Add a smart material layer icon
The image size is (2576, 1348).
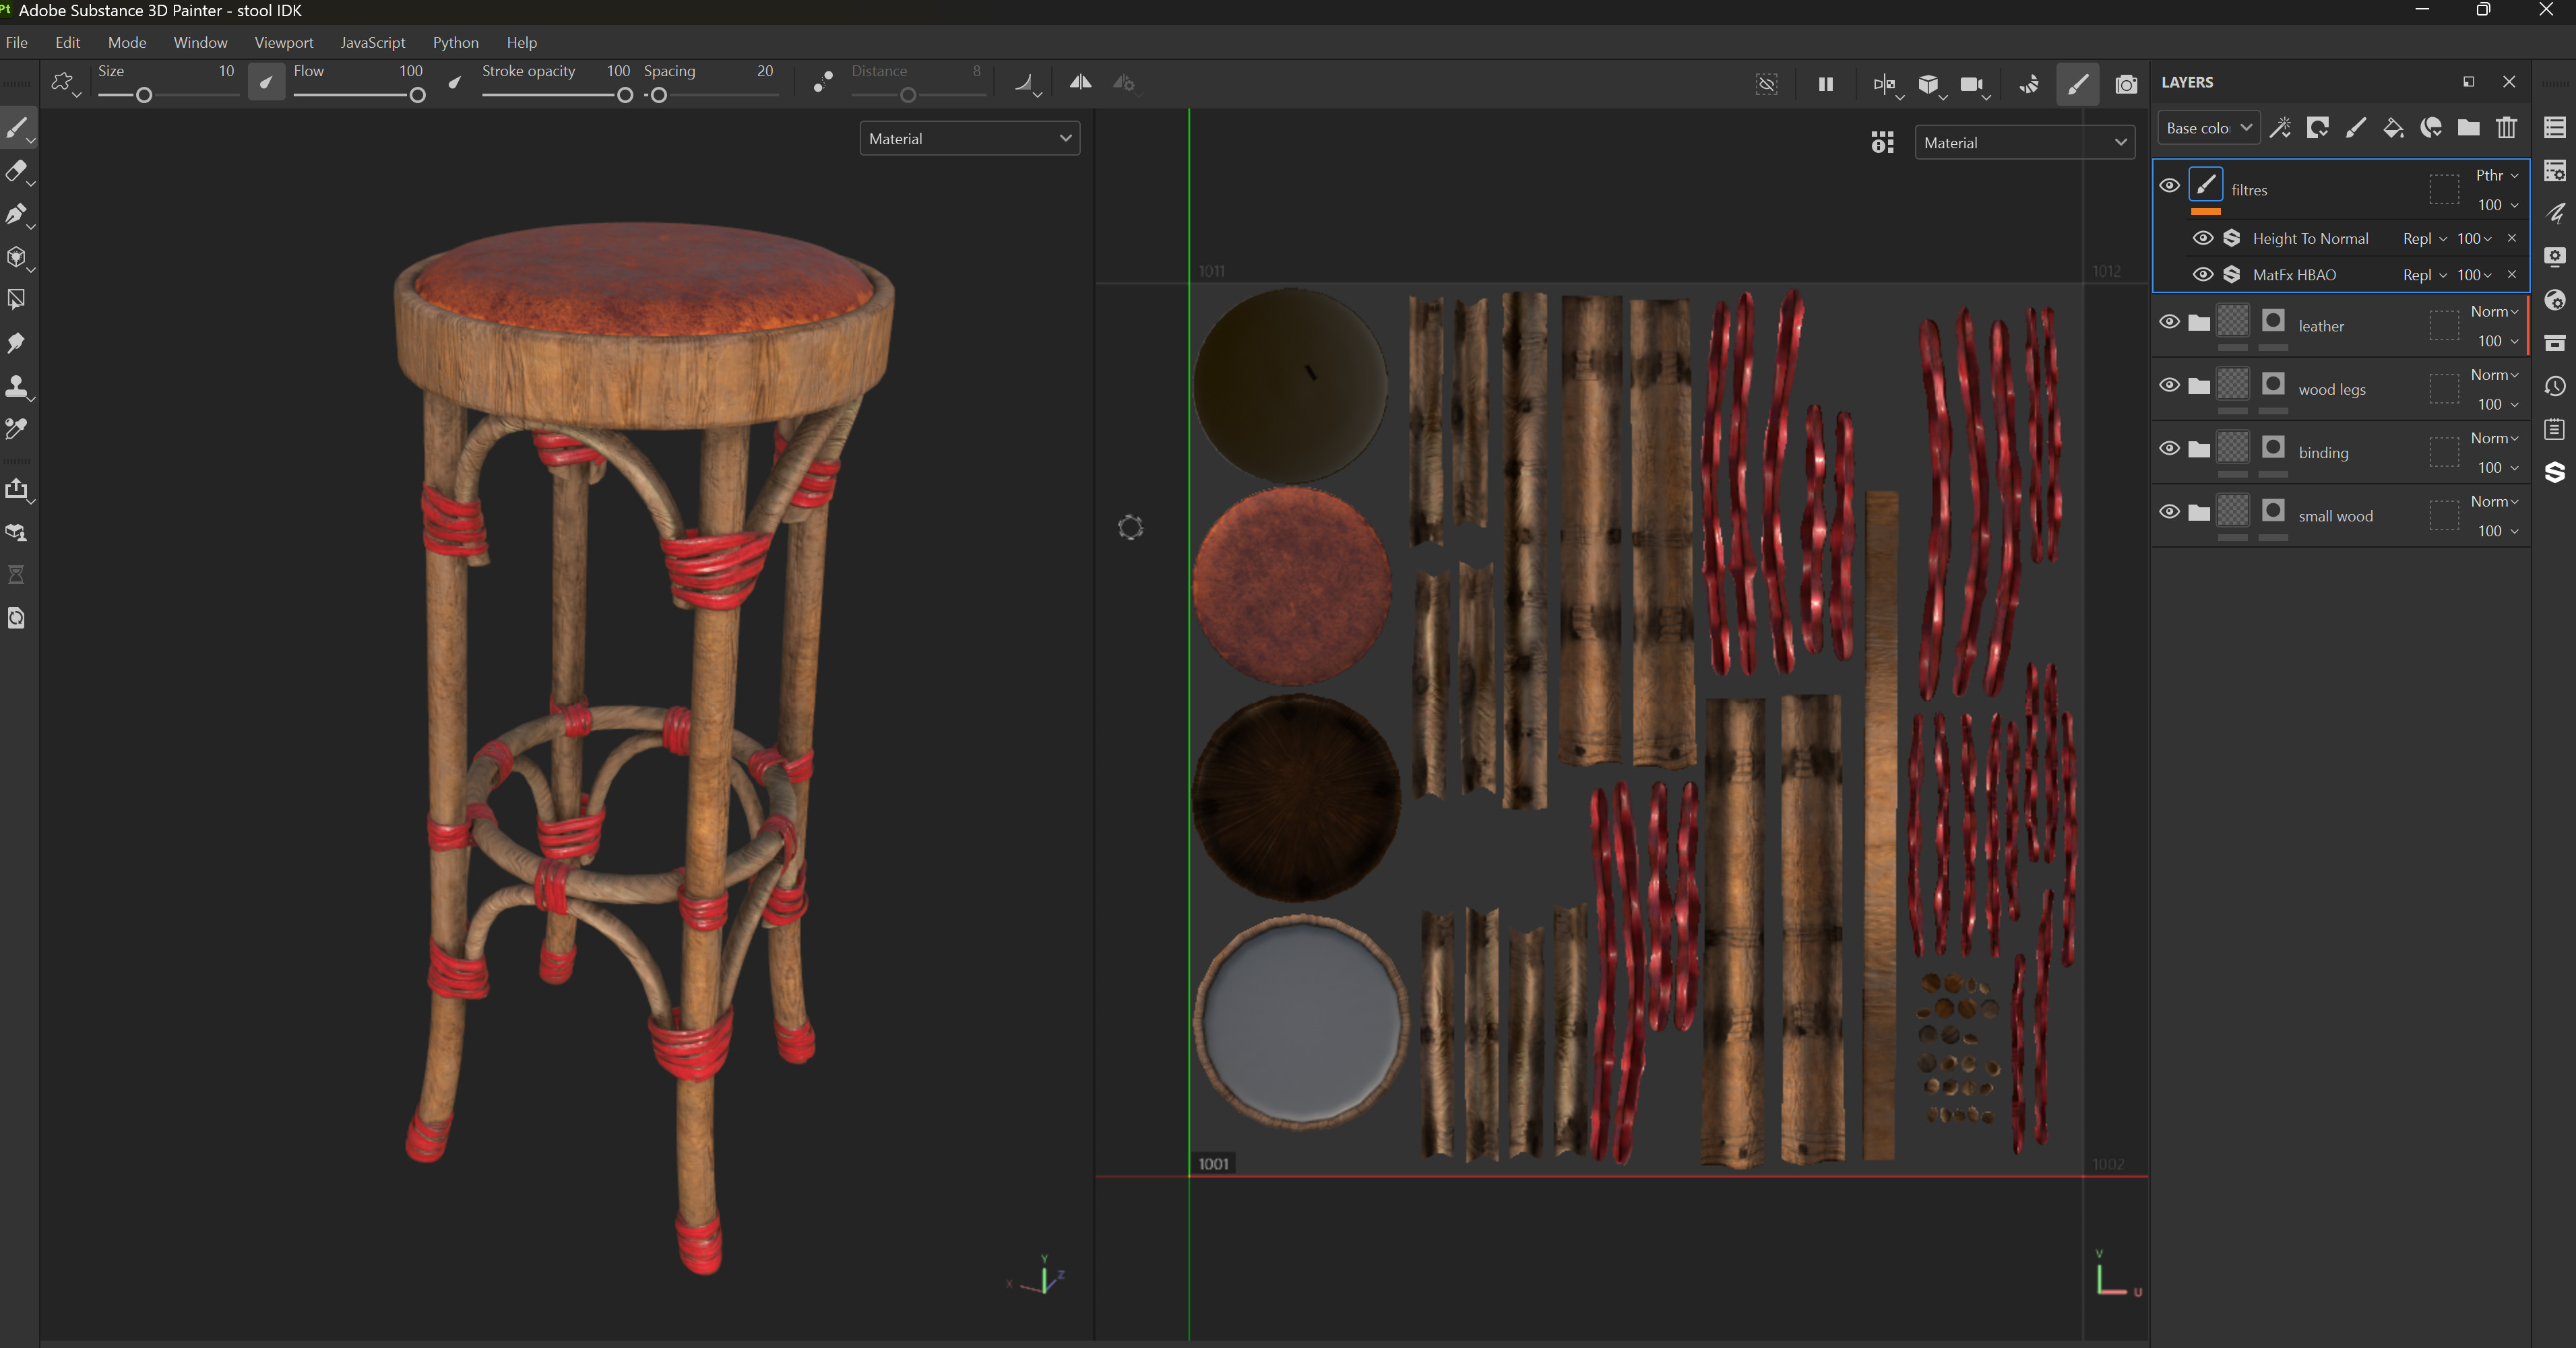(2431, 127)
